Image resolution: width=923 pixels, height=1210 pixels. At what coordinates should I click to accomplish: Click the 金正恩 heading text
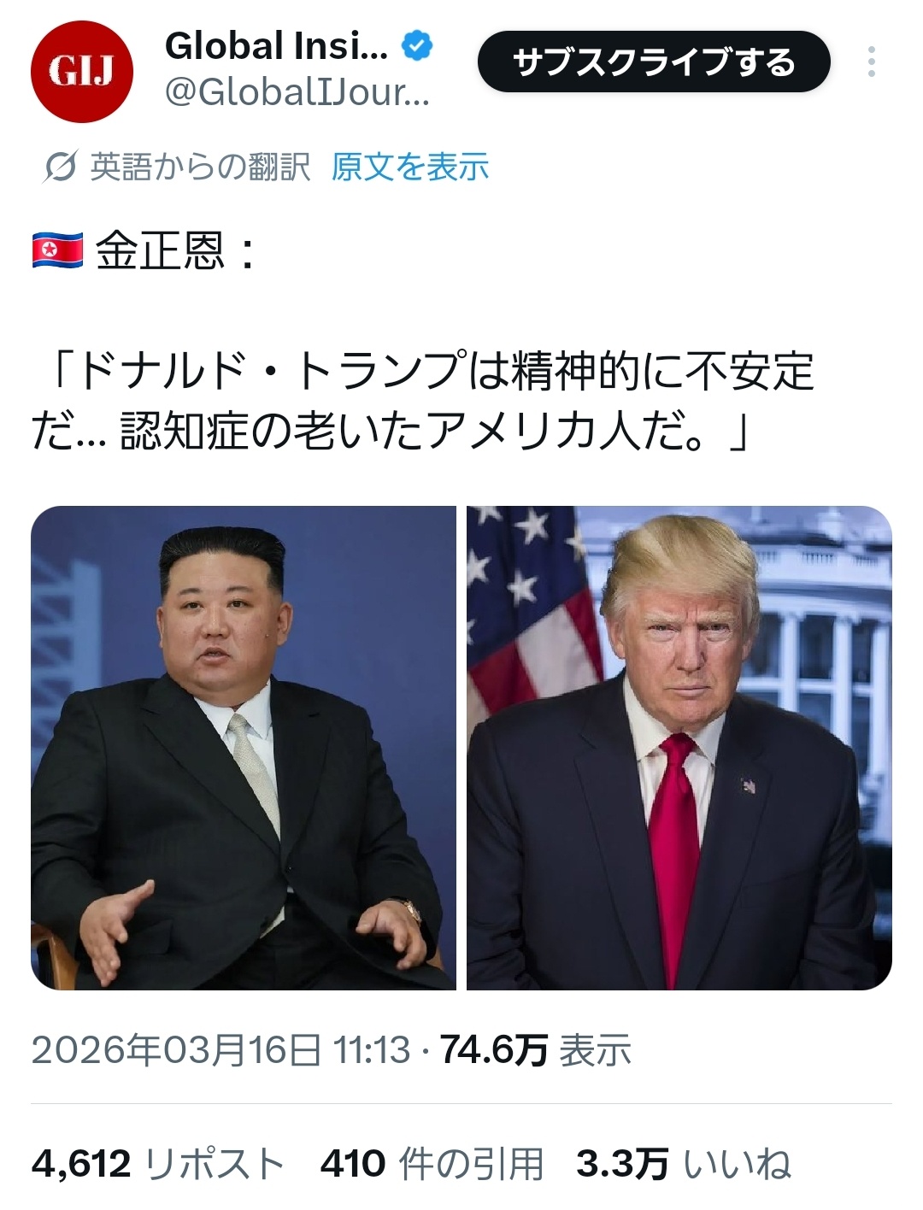pos(159,251)
